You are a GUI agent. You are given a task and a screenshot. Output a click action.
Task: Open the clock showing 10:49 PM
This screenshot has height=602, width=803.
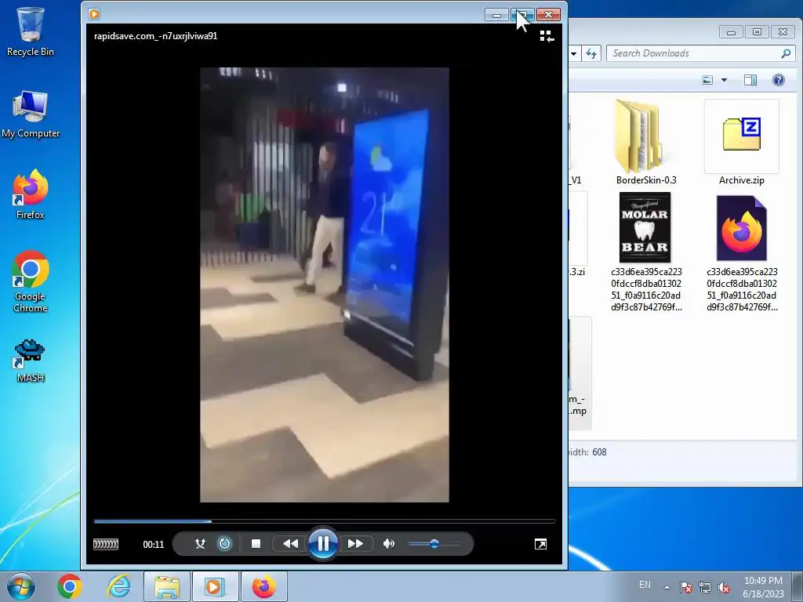click(x=763, y=586)
